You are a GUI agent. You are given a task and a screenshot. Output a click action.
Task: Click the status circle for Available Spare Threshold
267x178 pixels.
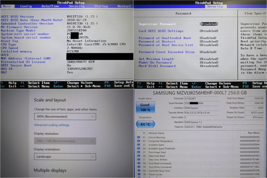(x=139, y=148)
